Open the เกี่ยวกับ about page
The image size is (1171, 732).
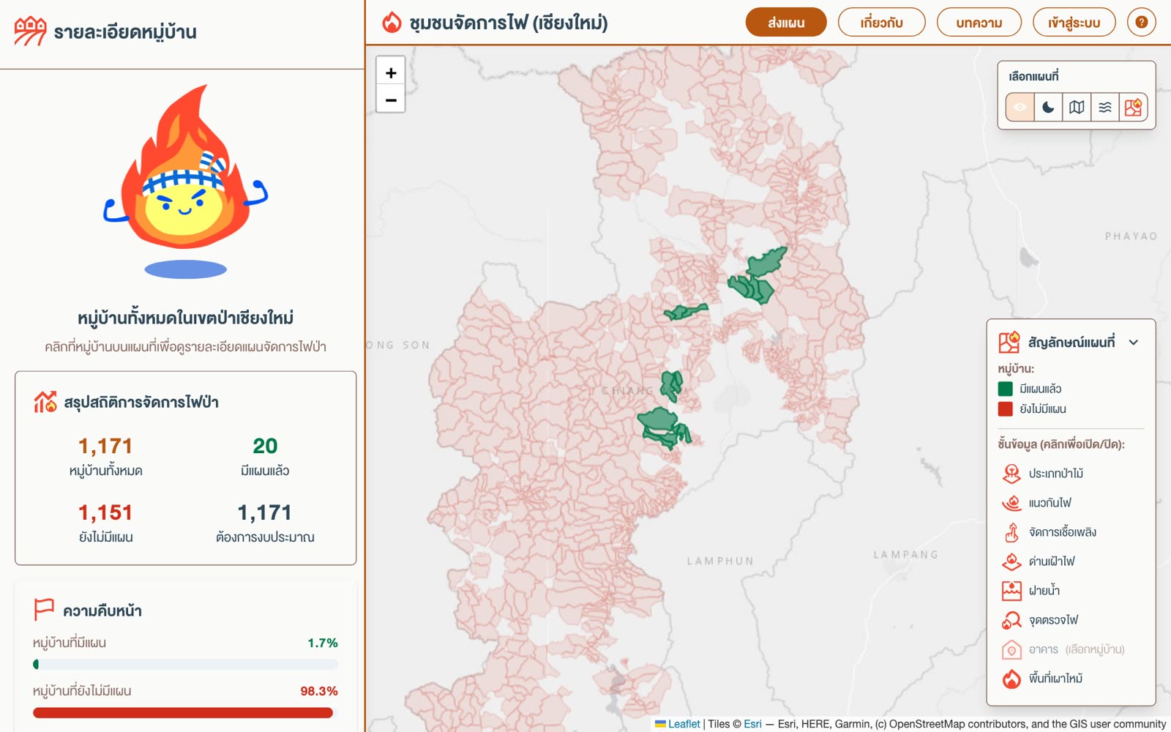881,23
